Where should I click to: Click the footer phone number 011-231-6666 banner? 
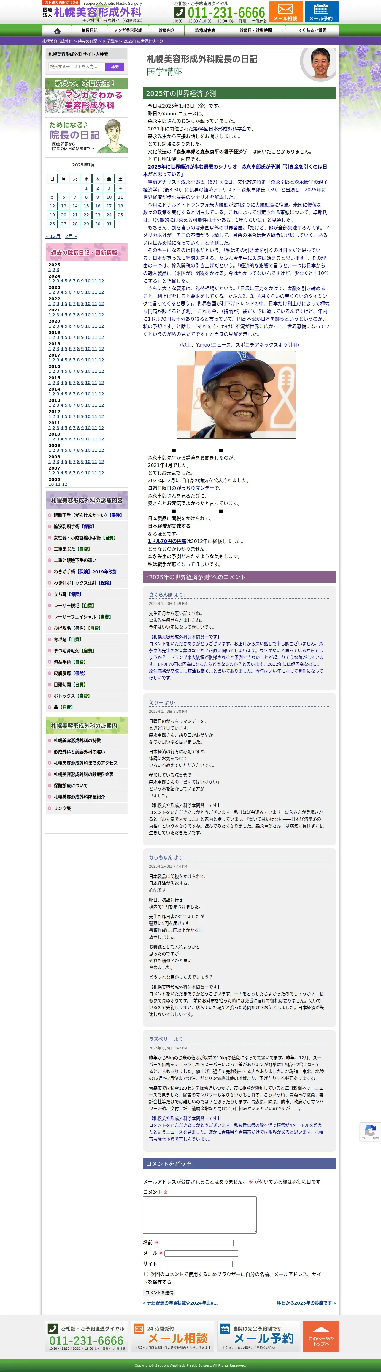[x=87, y=1336]
